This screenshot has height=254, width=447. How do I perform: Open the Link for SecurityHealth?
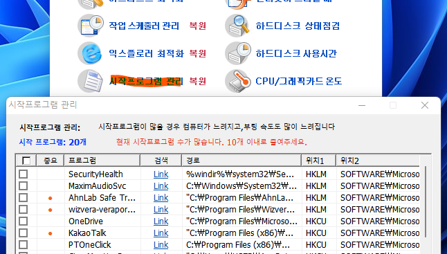[161, 174]
